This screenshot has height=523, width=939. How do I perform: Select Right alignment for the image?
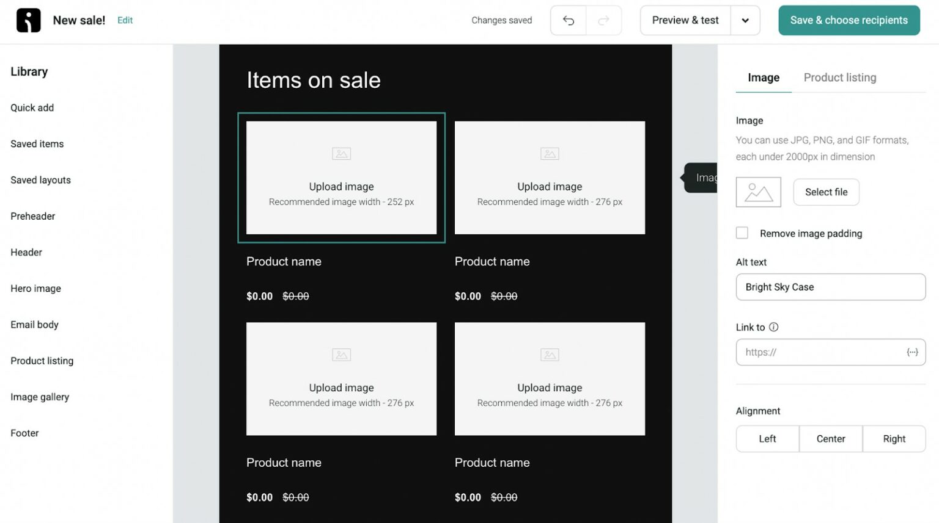[x=894, y=439]
